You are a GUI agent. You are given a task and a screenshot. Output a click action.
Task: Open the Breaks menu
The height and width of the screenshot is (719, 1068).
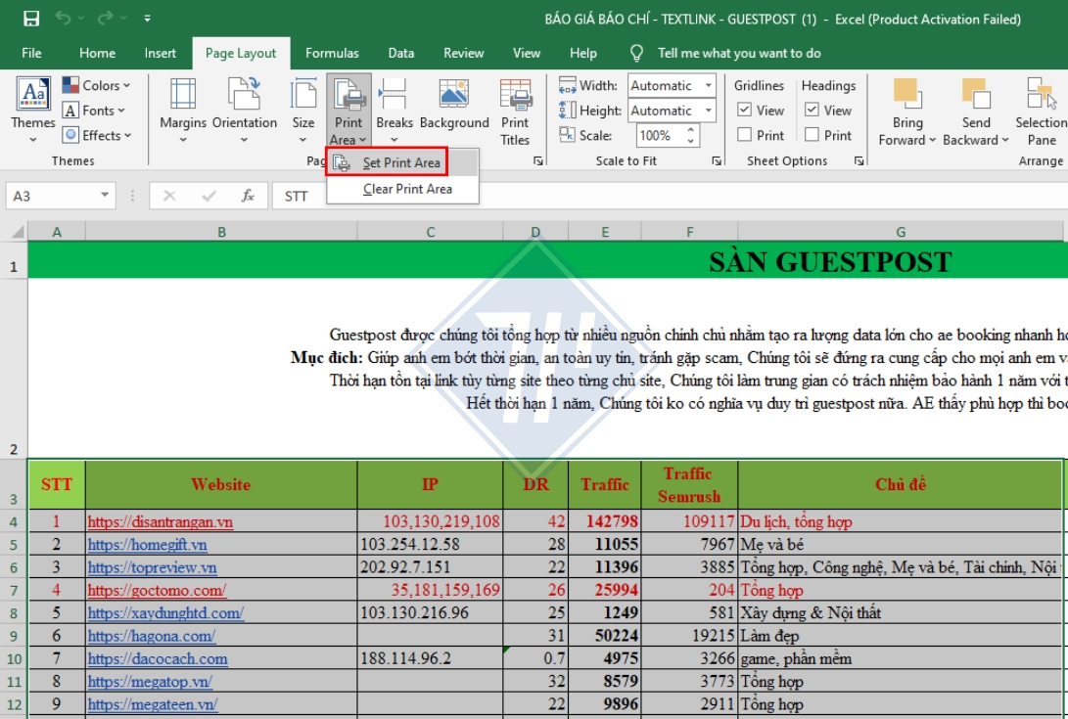click(395, 109)
